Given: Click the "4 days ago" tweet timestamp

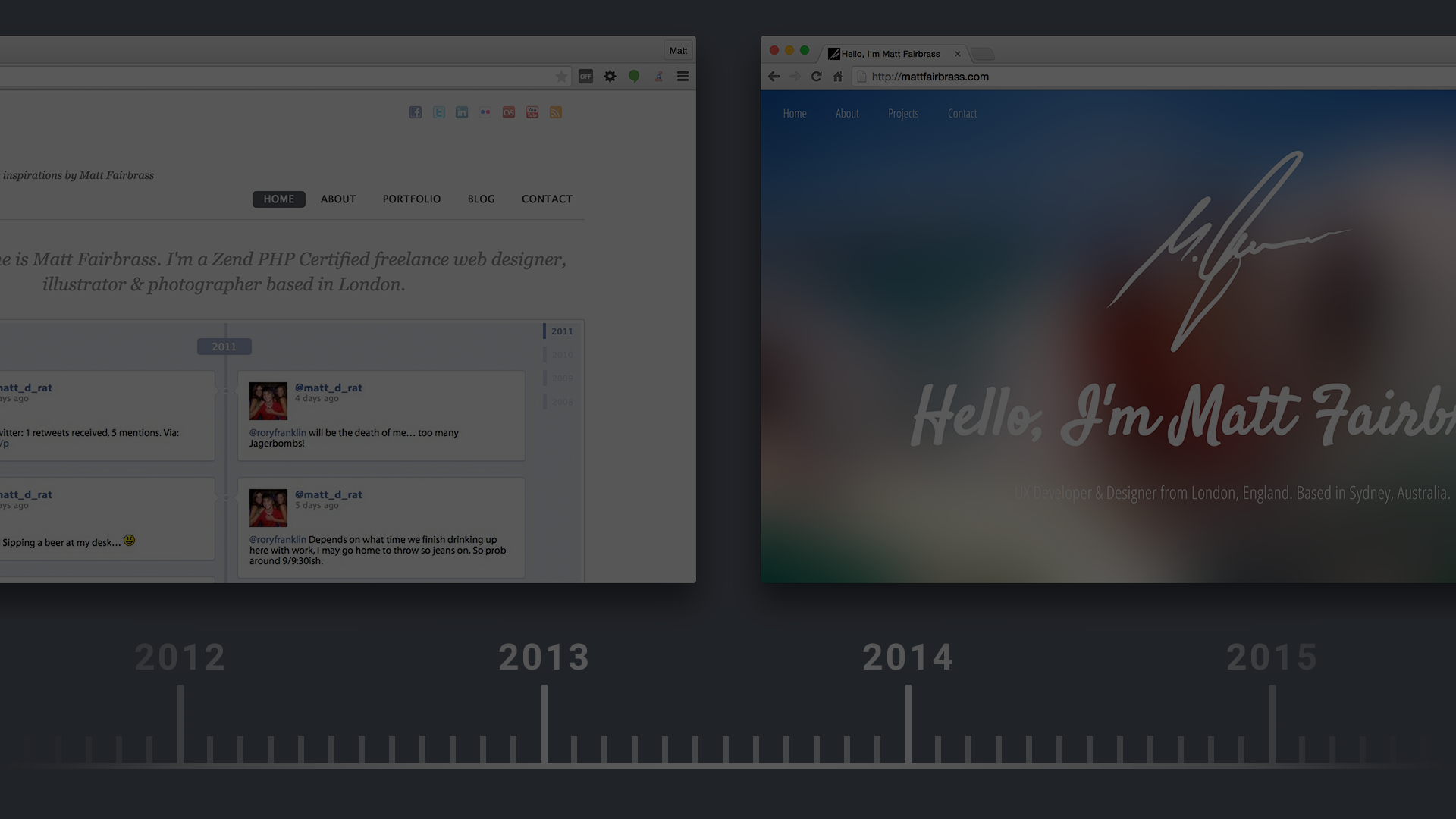Looking at the screenshot, I should pos(317,399).
